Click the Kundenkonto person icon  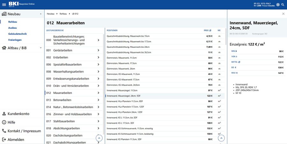point(4,114)
